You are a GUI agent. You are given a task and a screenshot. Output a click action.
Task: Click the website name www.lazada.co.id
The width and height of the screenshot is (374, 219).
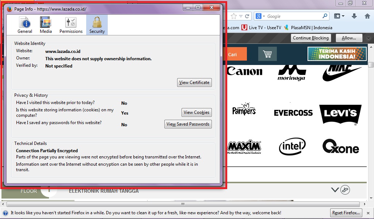pos(63,51)
